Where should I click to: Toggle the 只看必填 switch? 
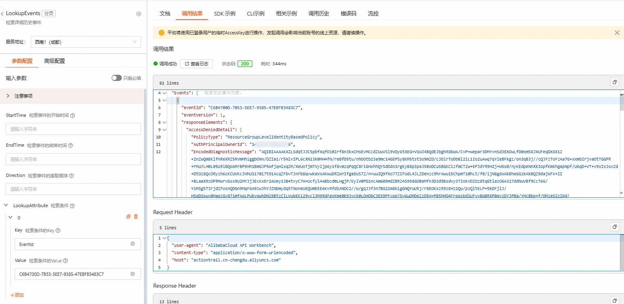[117, 78]
